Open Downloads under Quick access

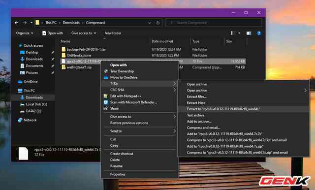(x=34, y=59)
